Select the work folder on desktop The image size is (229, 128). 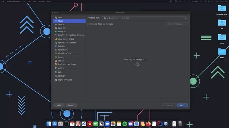(x=222, y=53)
